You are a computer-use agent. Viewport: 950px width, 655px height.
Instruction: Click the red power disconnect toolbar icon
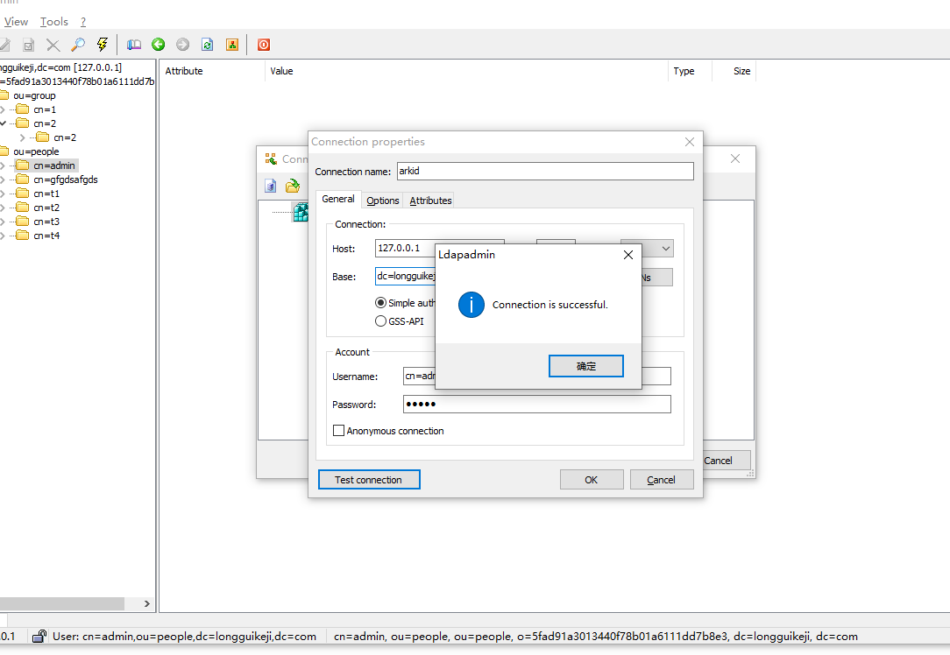coord(264,45)
